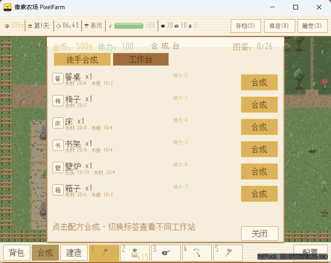Click the 木材 20/6 material text for 箱子
The image size is (331, 263).
(x=76, y=195)
